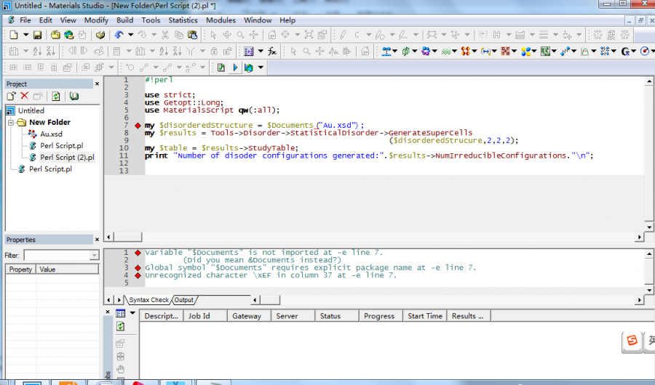Open the Filter dropdown in Properties panel
This screenshot has height=385, width=655.
(x=94, y=256)
